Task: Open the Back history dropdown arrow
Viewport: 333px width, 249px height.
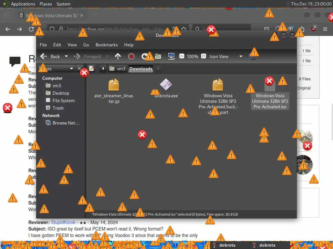Action: [66, 56]
